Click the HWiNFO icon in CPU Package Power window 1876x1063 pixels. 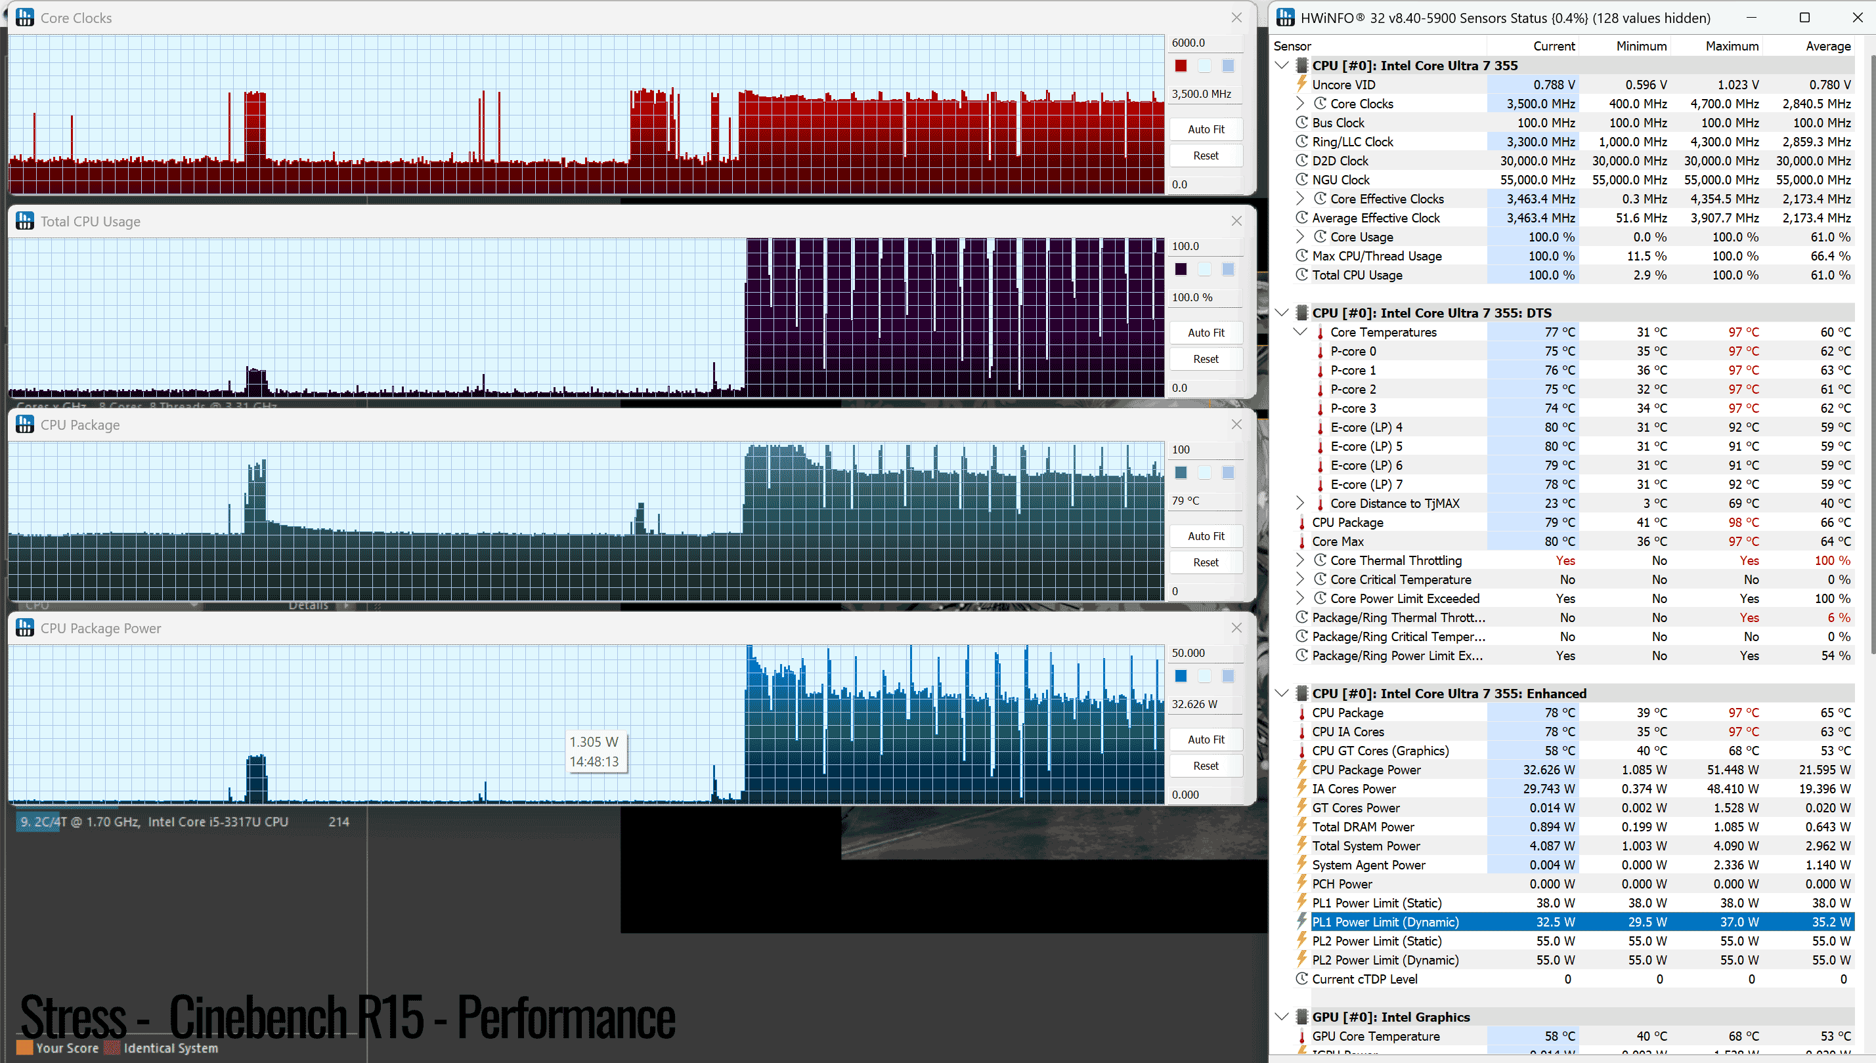pos(25,628)
